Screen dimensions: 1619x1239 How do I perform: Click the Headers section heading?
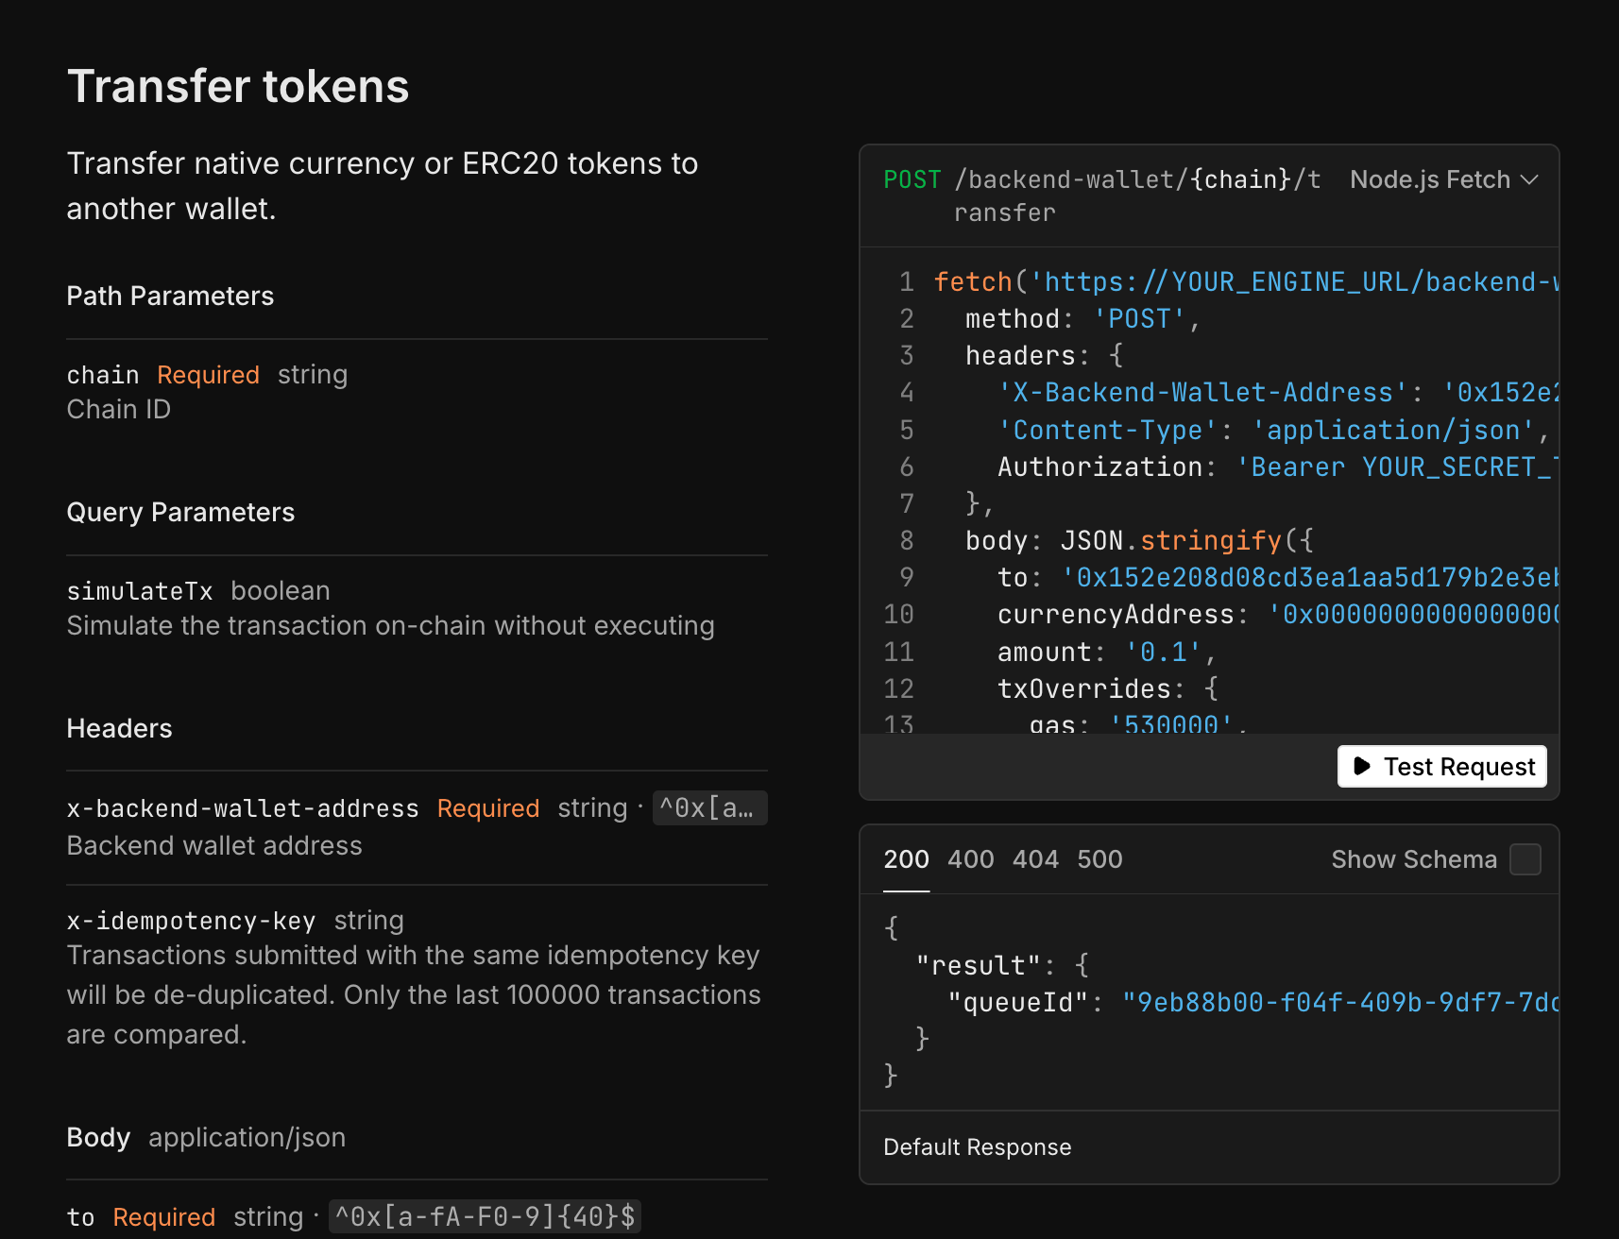119,729
